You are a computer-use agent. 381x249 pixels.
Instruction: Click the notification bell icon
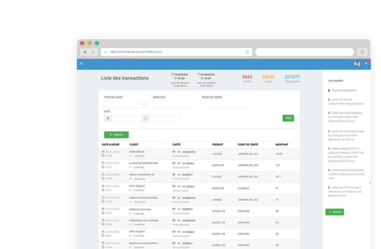pos(366,64)
